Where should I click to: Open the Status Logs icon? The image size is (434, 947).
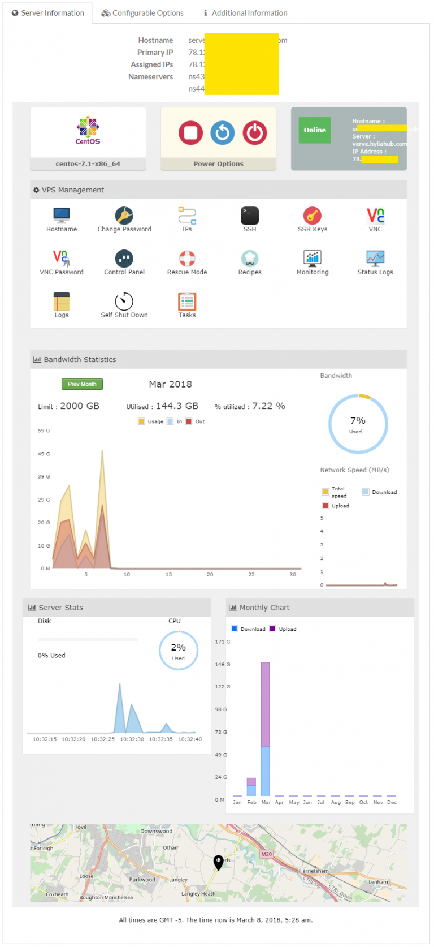tap(375, 259)
